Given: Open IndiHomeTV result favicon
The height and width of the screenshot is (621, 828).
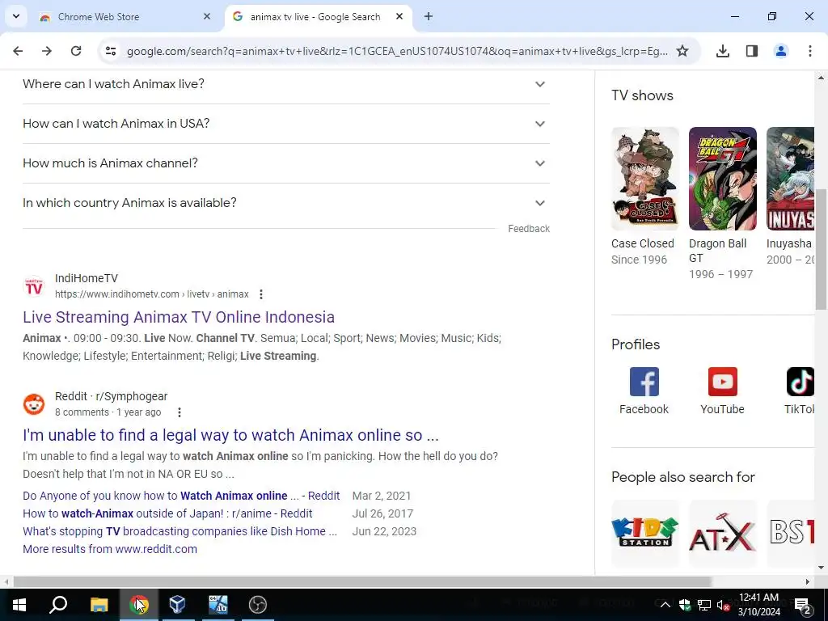Looking at the screenshot, I should point(34,286).
